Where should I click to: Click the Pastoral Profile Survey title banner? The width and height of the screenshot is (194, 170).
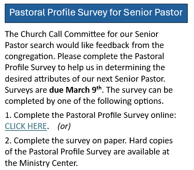tap(96, 13)
